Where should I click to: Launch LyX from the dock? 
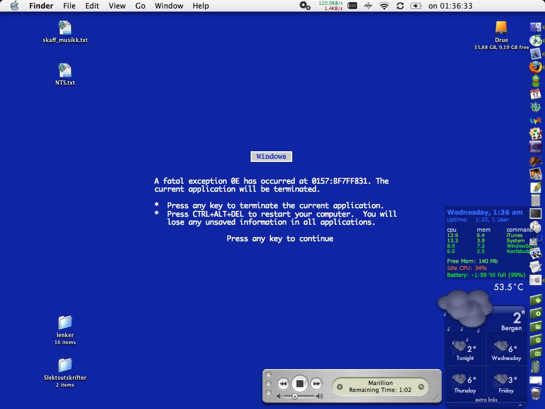click(x=535, y=120)
